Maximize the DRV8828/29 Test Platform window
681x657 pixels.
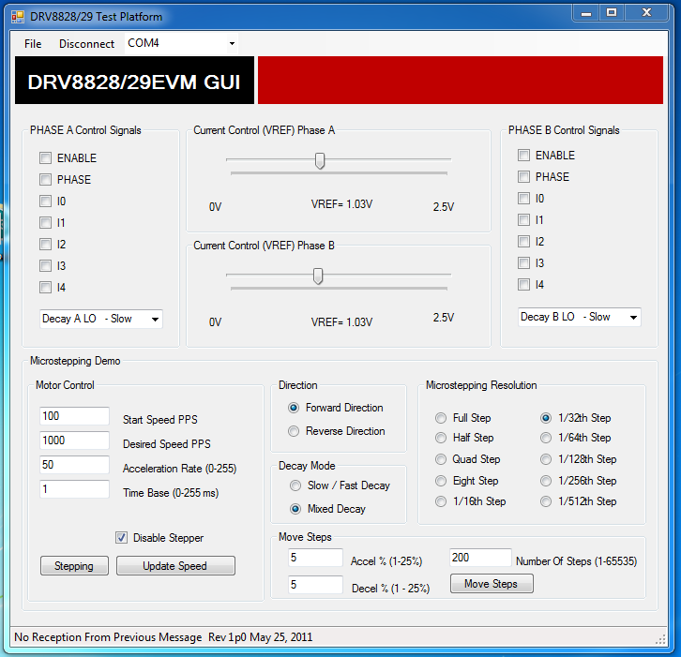click(x=612, y=13)
